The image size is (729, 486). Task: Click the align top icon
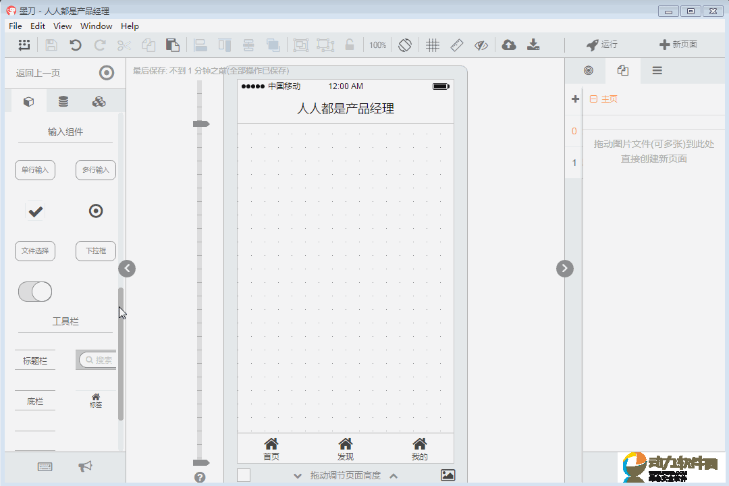tap(225, 45)
